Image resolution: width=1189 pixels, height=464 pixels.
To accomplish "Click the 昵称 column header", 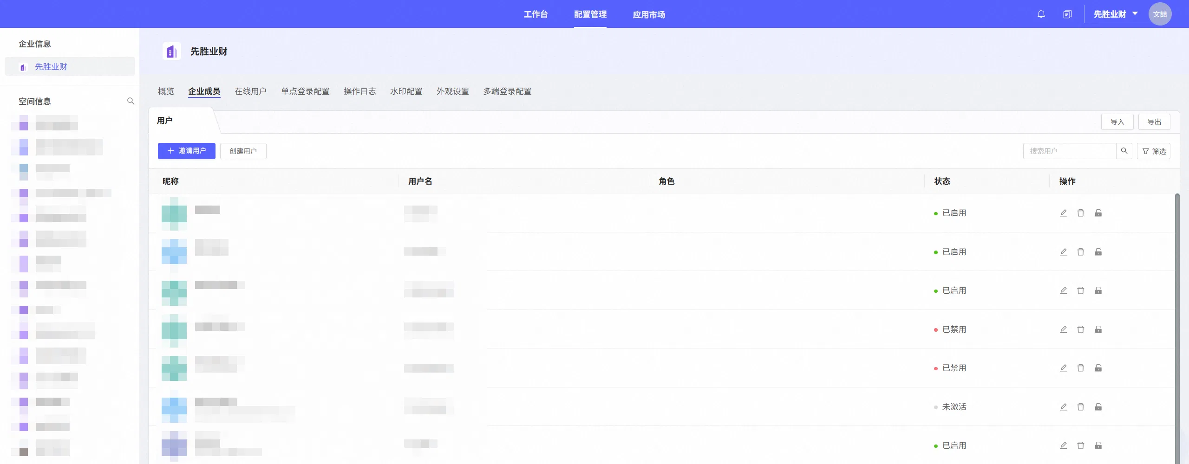I will pyautogui.click(x=170, y=181).
